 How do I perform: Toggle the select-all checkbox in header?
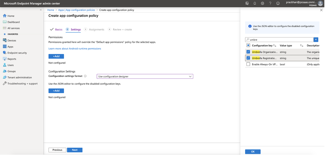pyautogui.click(x=248, y=45)
